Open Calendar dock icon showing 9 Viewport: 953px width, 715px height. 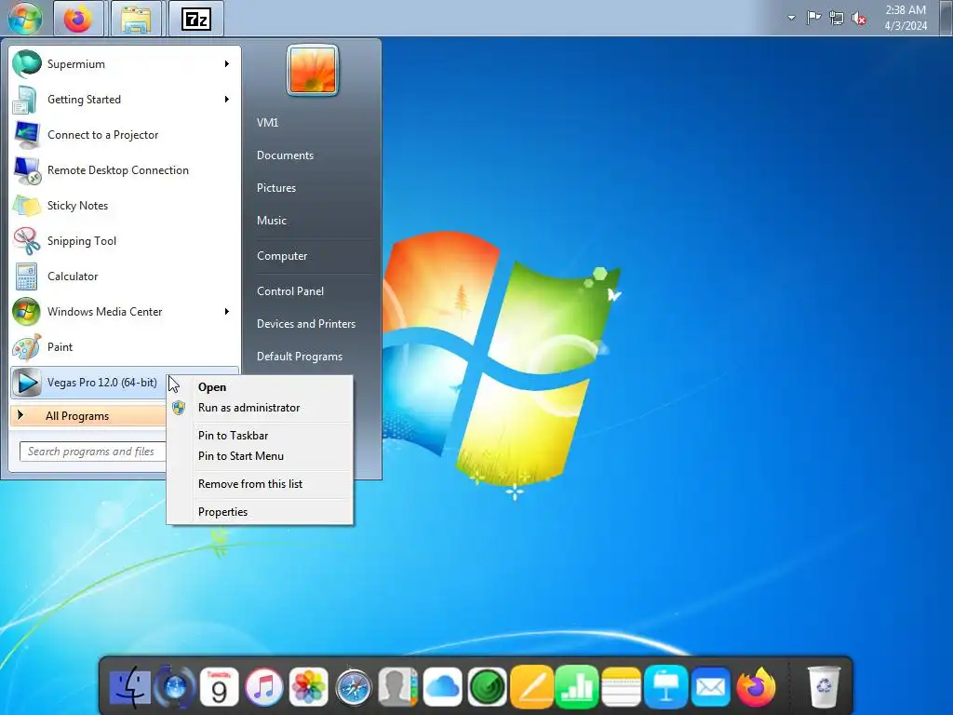click(x=219, y=688)
